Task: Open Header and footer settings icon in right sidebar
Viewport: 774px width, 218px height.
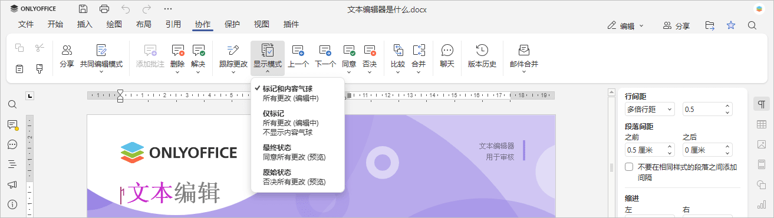Action: pyautogui.click(x=762, y=164)
